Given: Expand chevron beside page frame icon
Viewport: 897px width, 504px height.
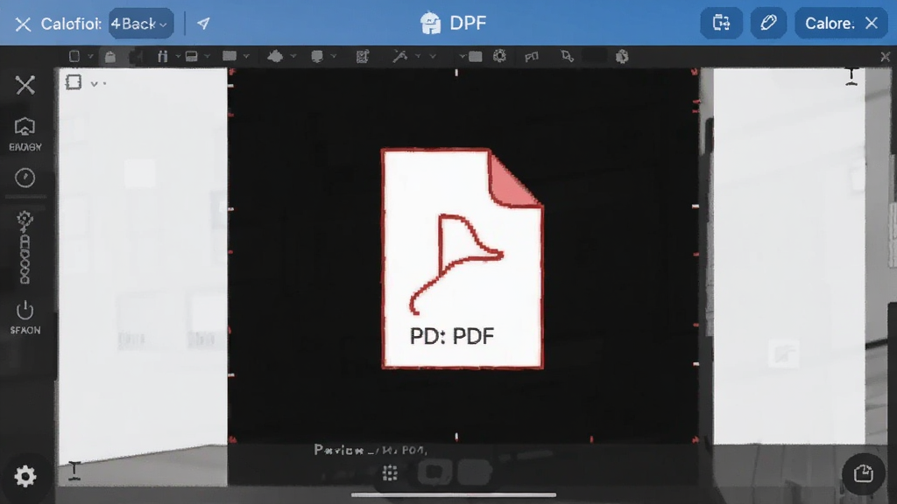Looking at the screenshot, I should pos(95,84).
